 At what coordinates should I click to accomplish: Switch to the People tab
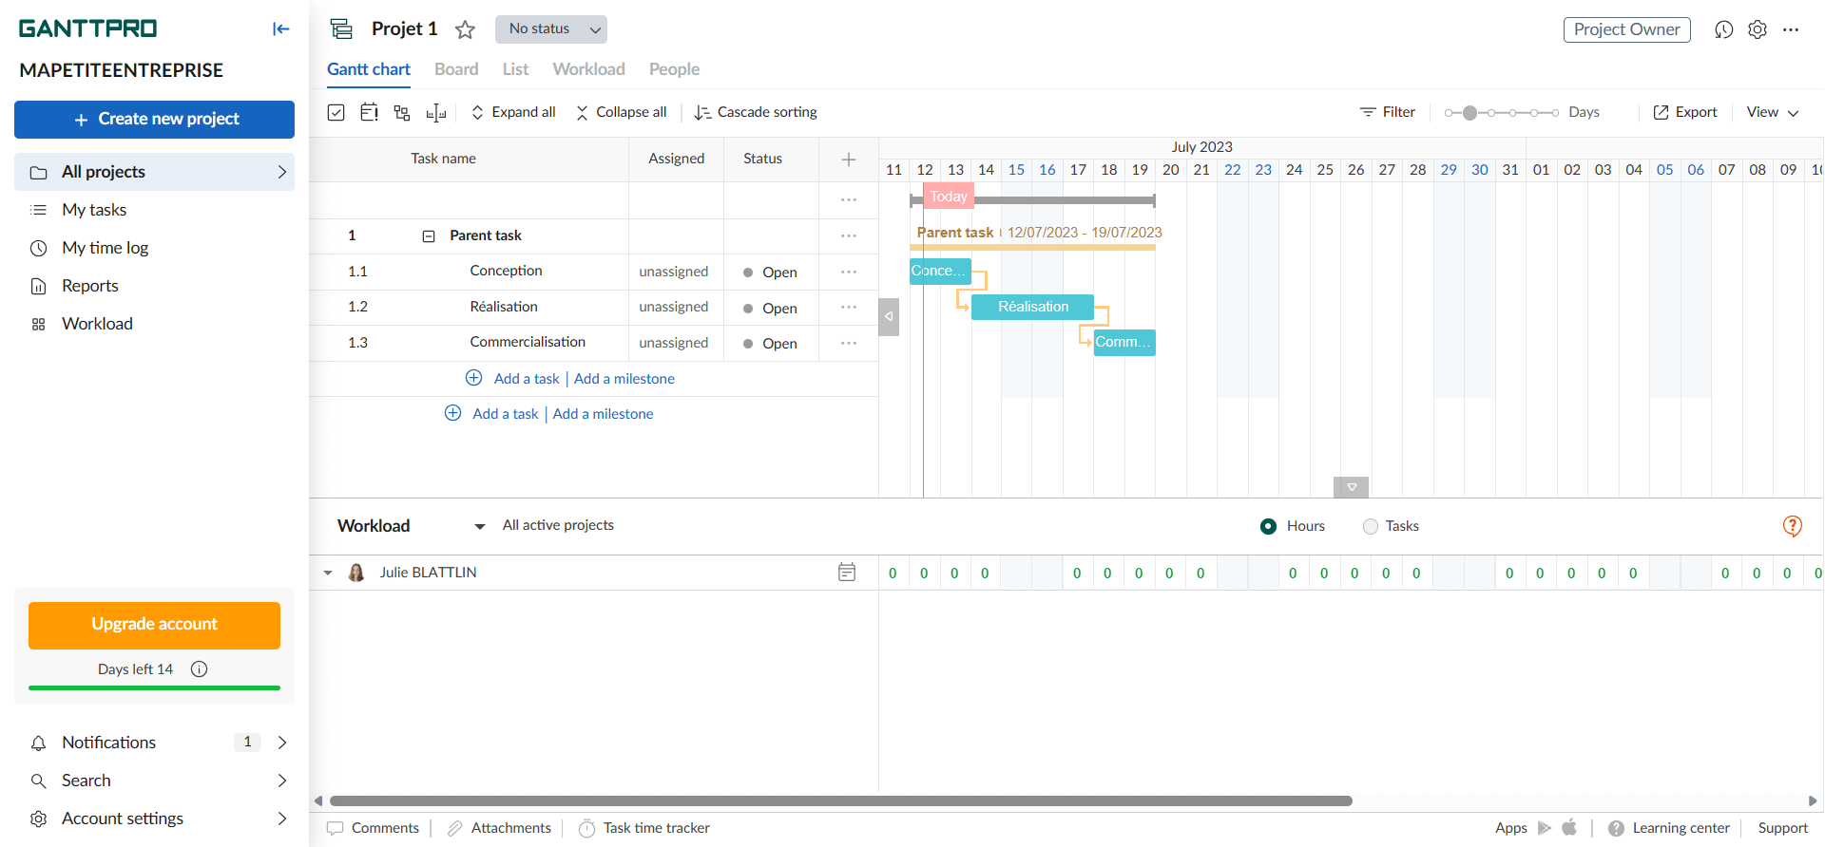[x=674, y=69]
